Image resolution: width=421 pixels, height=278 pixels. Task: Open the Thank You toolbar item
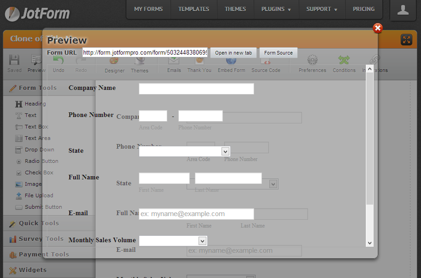(x=199, y=64)
